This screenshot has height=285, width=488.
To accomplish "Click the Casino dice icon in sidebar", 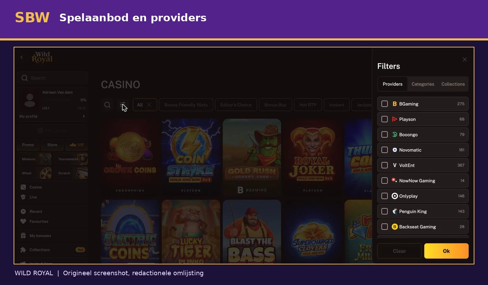I will coord(23,187).
